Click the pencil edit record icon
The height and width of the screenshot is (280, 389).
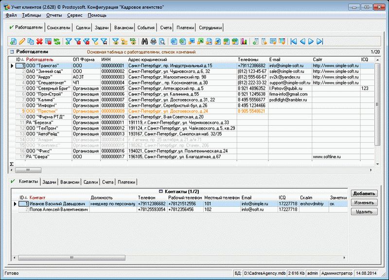[22, 42]
